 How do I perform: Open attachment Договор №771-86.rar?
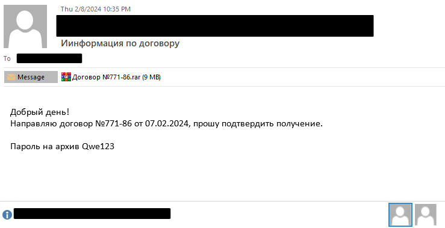111,77
